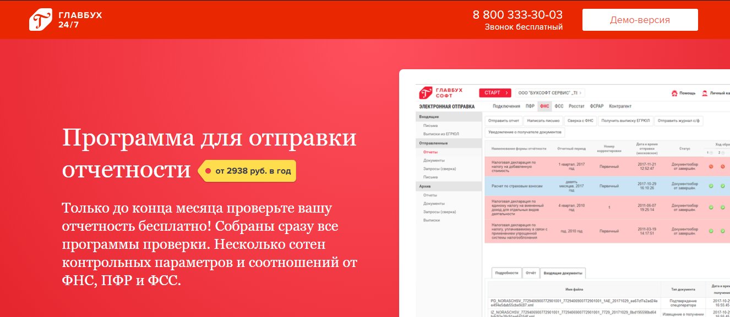730x317 pixels.
Task: Click the green status icon under column 1 in the Расчет по страховым взносам row
Action: [711, 186]
